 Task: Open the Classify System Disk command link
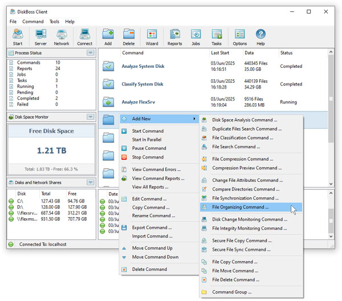point(142,84)
